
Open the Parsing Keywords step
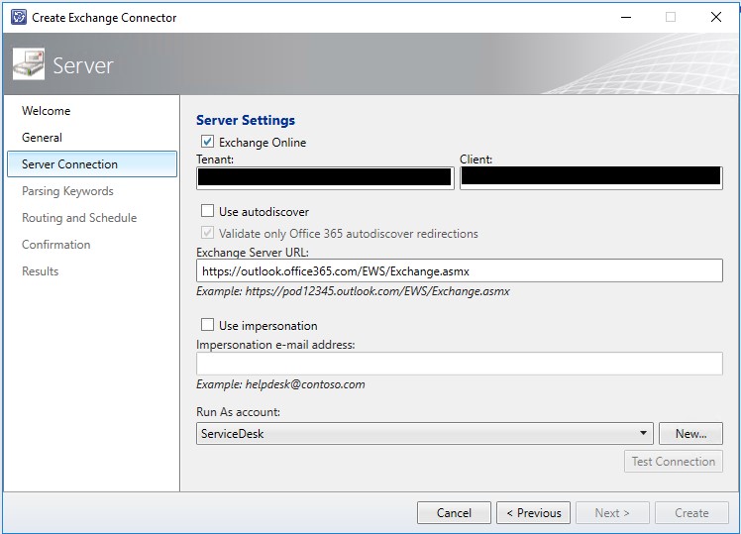(x=67, y=191)
